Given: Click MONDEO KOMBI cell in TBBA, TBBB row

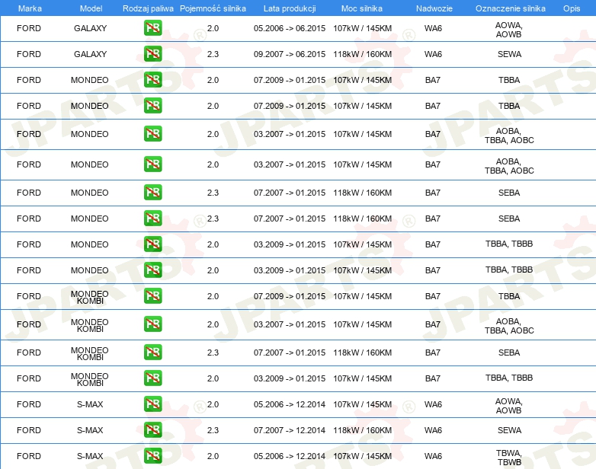Looking at the screenshot, I should tap(90, 379).
